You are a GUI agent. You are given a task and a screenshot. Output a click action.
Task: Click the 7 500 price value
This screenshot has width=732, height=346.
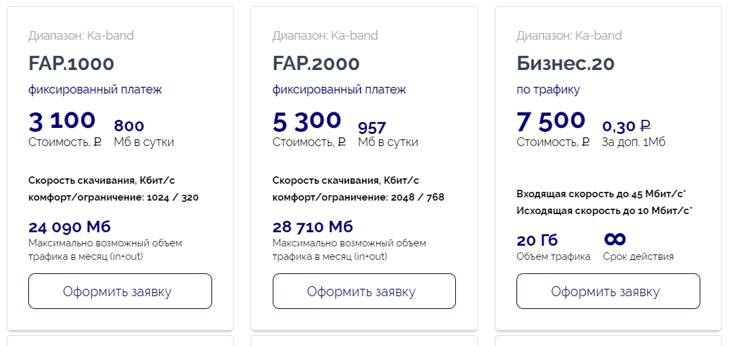click(551, 121)
